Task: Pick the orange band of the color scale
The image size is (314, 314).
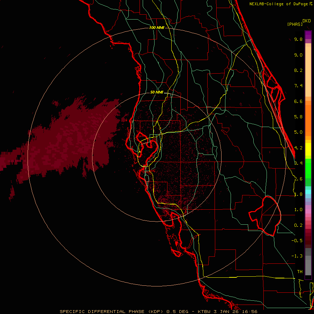Action: (308, 121)
